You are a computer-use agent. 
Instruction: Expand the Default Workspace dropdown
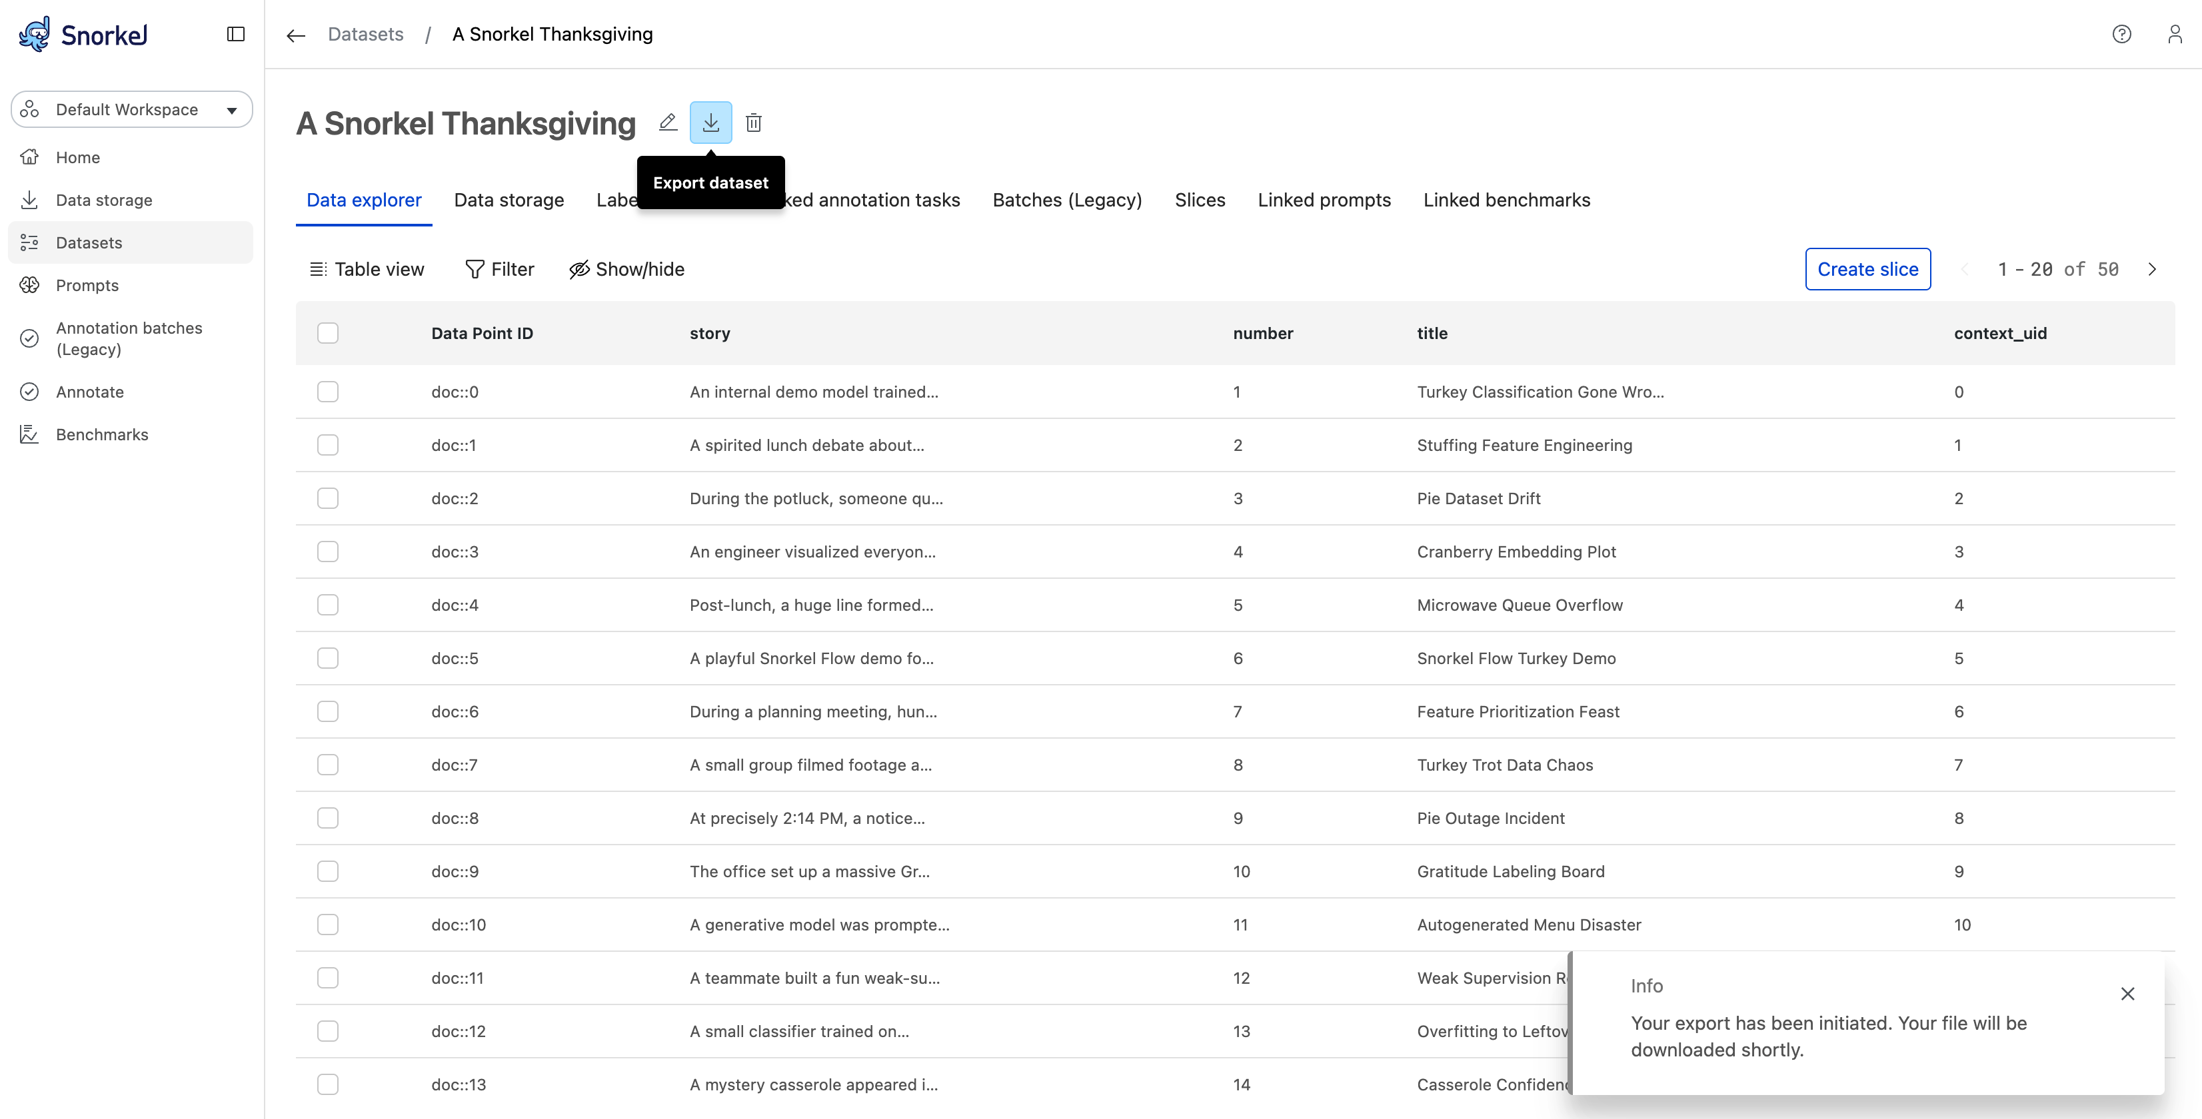(x=132, y=109)
